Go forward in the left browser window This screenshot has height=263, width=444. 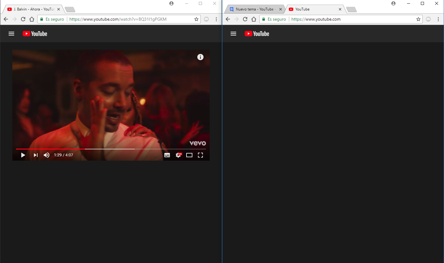pyautogui.click(x=14, y=19)
